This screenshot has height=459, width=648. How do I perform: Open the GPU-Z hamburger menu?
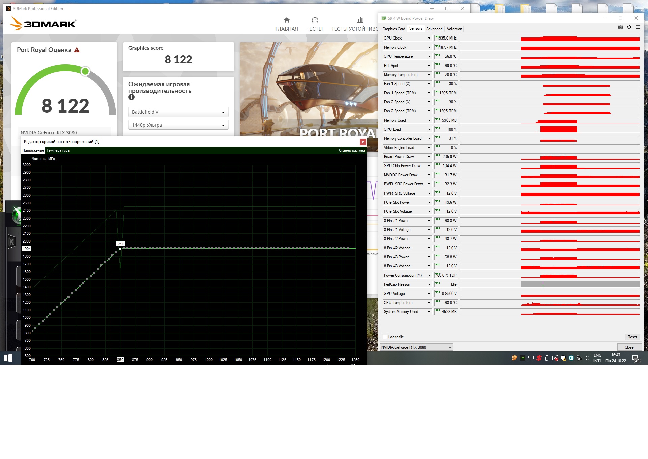click(638, 27)
